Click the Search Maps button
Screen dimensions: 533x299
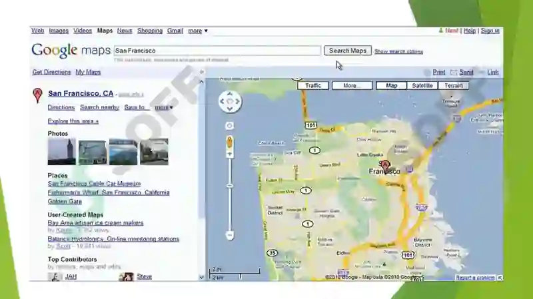(348, 51)
